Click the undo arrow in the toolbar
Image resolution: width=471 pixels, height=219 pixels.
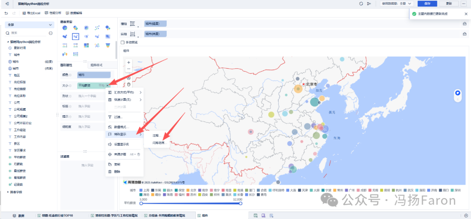pos(6,13)
